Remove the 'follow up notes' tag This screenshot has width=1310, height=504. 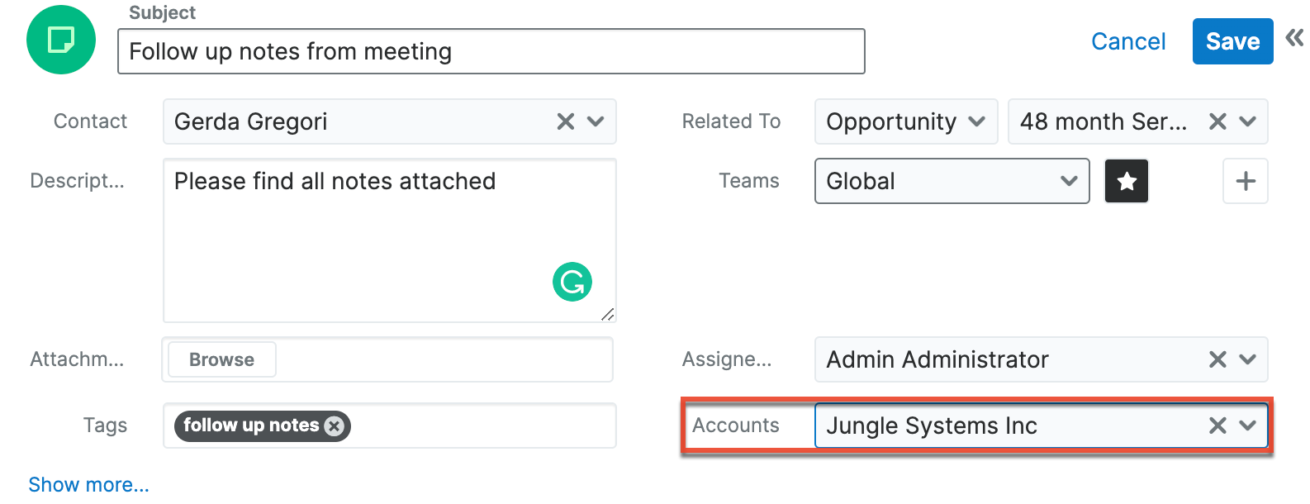coord(334,426)
